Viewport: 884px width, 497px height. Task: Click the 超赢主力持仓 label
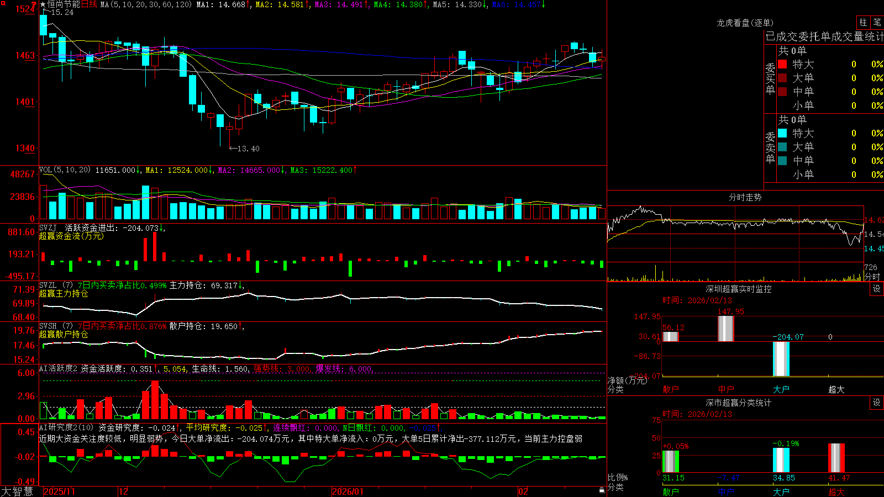64,293
